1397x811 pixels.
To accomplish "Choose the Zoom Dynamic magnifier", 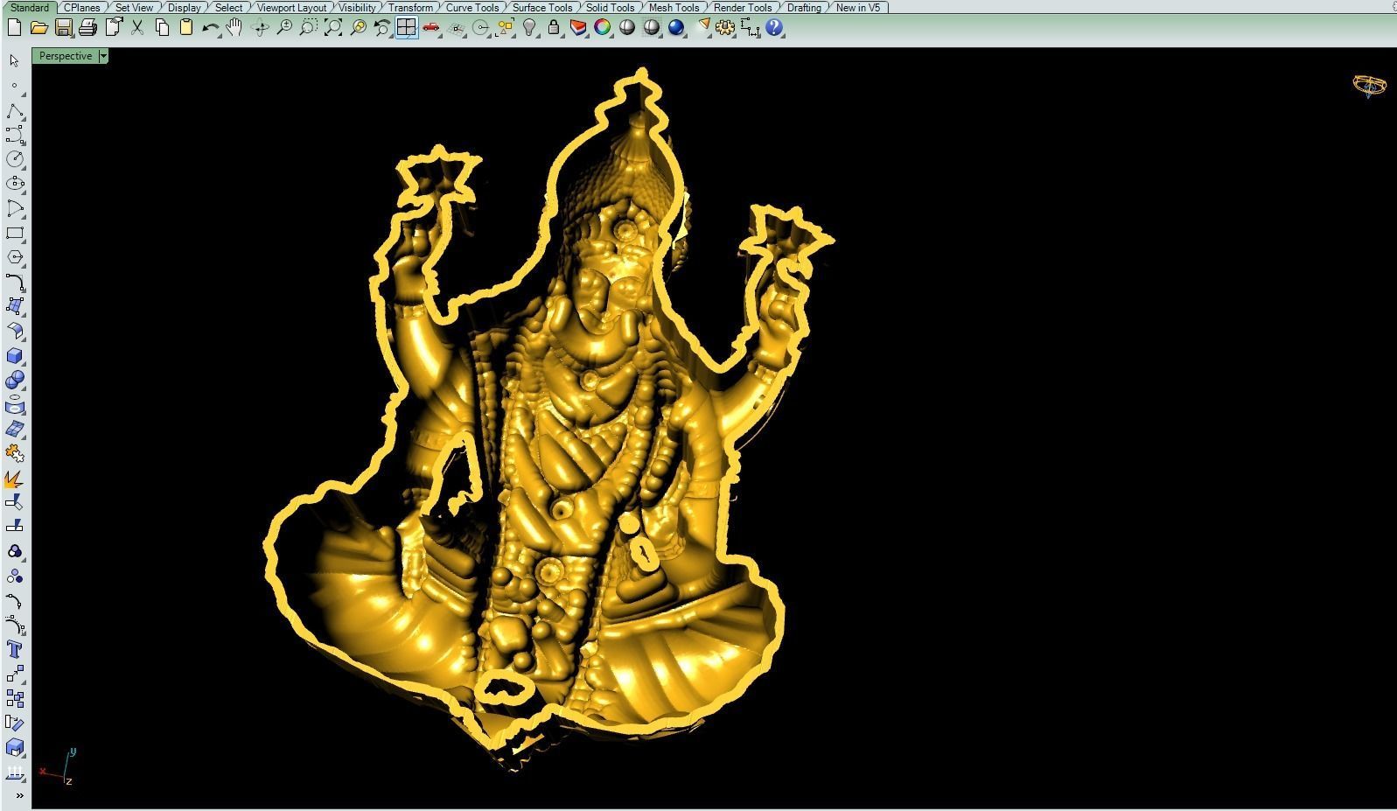I will 284,28.
